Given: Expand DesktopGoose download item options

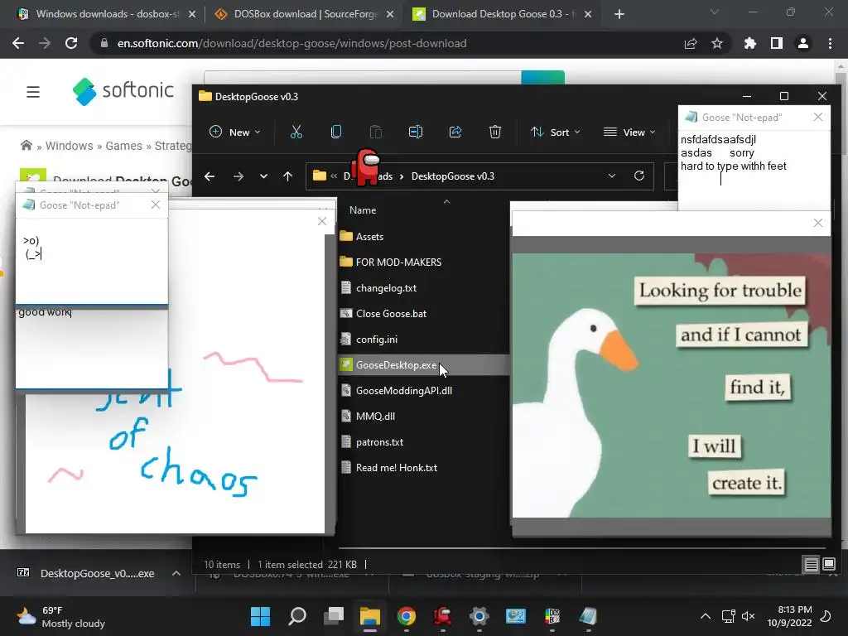Looking at the screenshot, I should coord(176,573).
